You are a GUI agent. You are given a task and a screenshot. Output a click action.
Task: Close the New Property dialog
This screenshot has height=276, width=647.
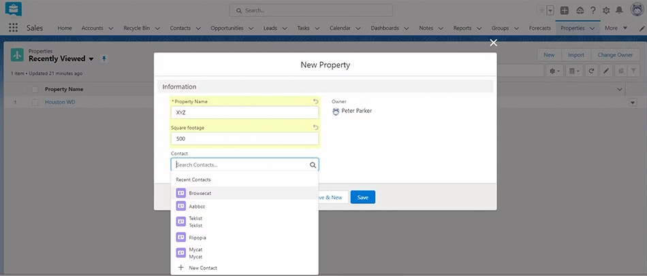(493, 43)
